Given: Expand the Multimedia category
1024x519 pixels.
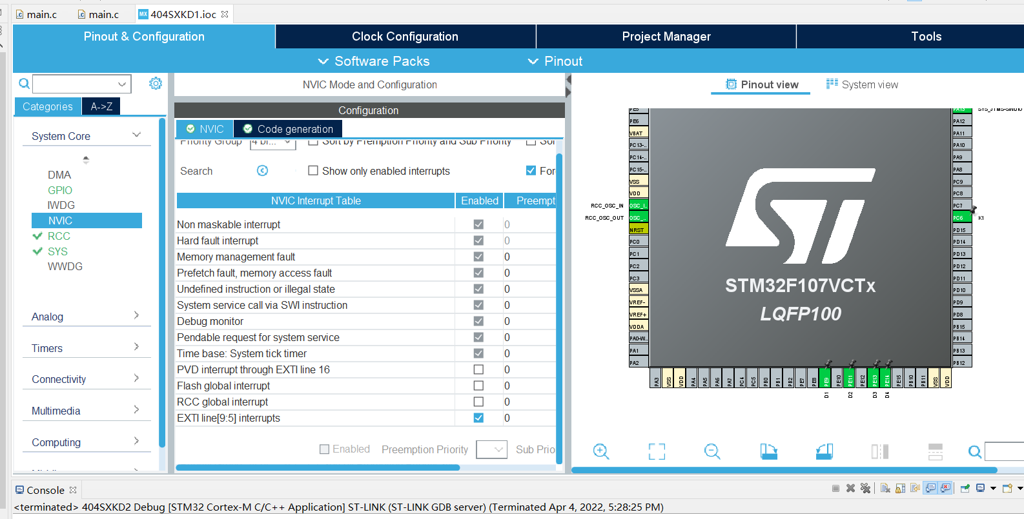Looking at the screenshot, I should 136,409.
